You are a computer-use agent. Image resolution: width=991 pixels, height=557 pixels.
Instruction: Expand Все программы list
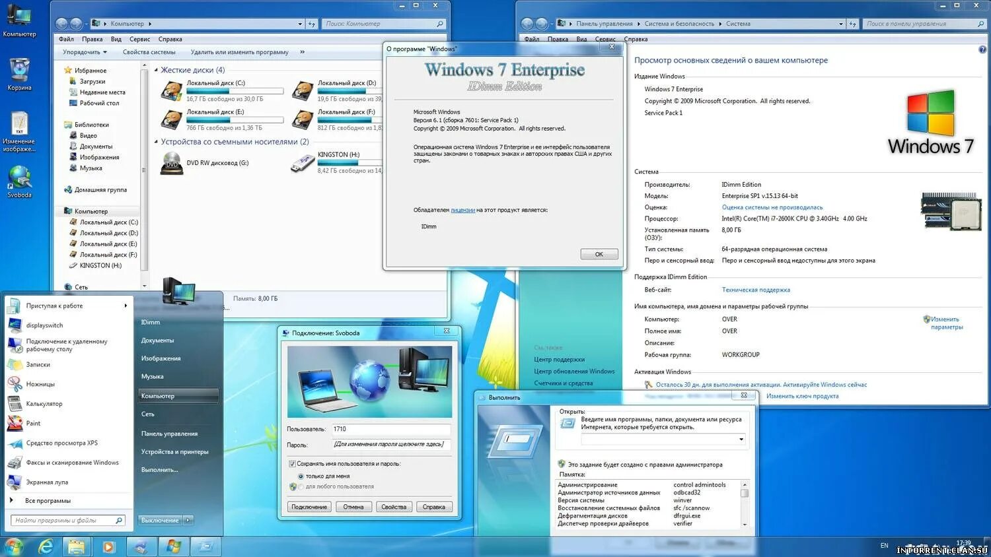pyautogui.click(x=48, y=501)
